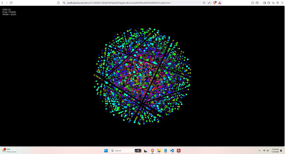Open the Brave Wallet icon
Image resolution: width=285 pixels, height=154 pixels.
point(268,3)
